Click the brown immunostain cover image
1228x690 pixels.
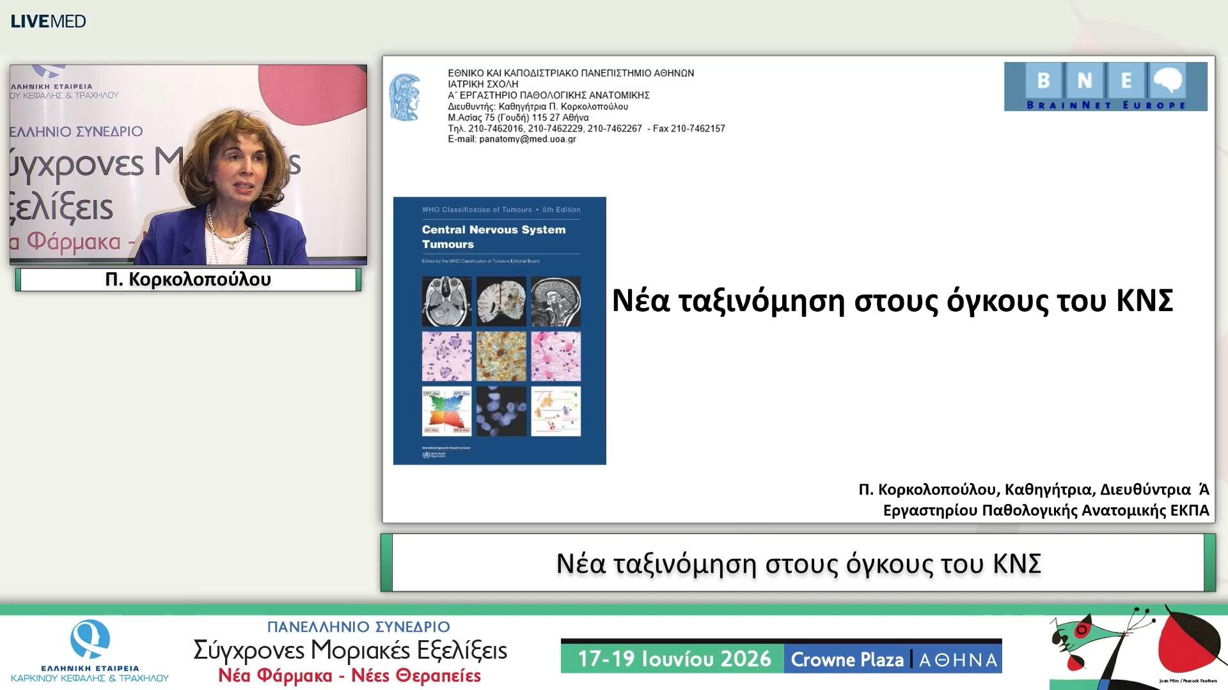click(501, 356)
